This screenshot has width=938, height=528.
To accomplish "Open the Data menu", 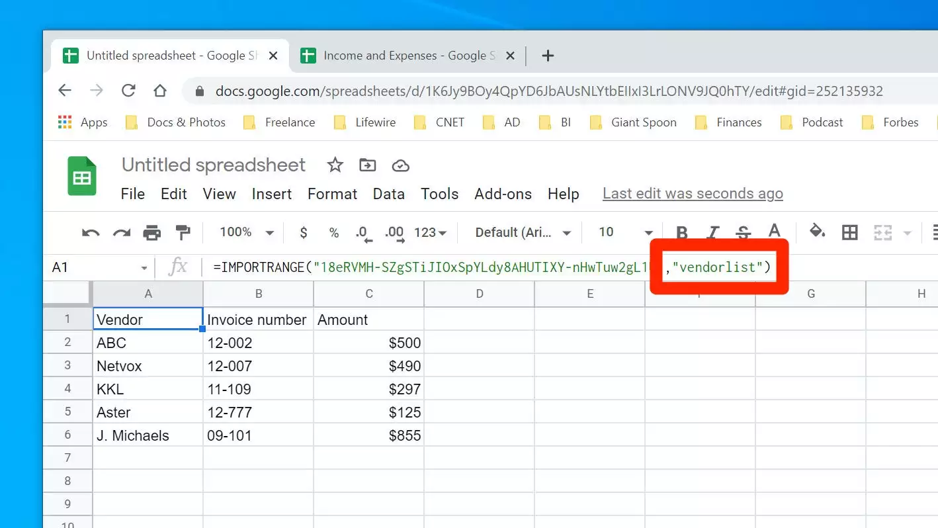I will 388,194.
